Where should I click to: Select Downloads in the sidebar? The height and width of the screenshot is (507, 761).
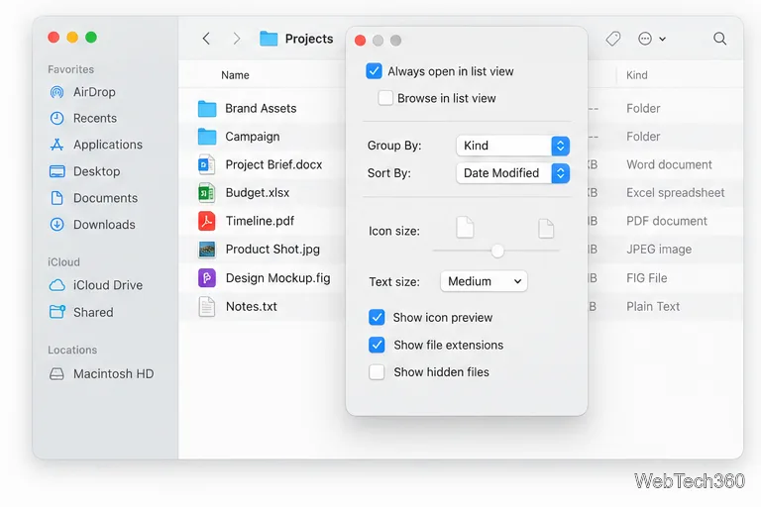point(104,224)
